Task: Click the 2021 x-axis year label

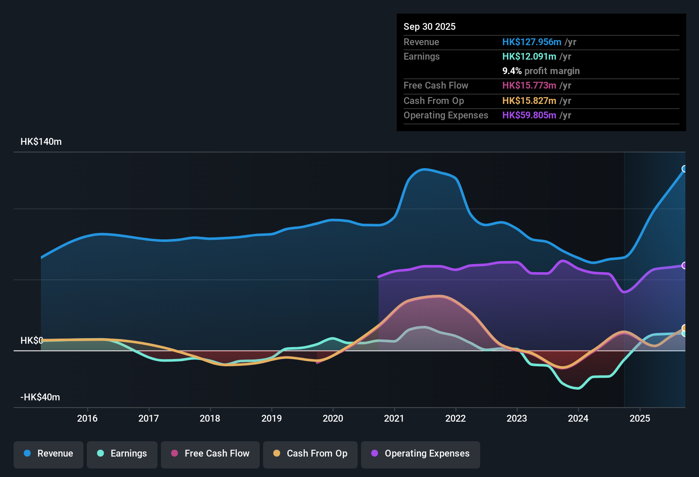Action: 394,419
